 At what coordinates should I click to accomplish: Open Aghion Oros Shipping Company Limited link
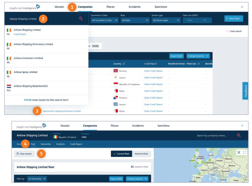62,111
